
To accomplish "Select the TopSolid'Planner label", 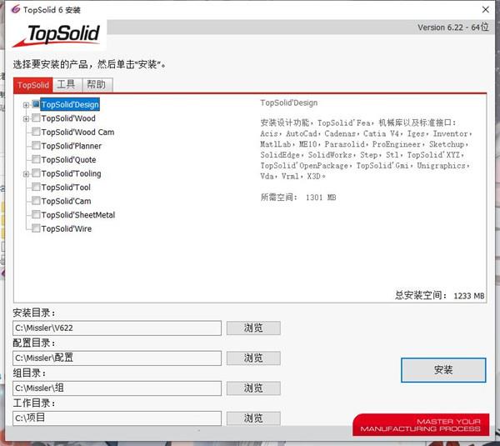I will pos(72,146).
